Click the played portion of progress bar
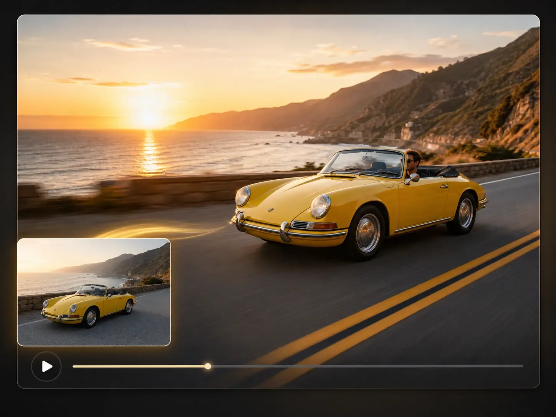Screen dimensions: 556x417 [x=139, y=366]
